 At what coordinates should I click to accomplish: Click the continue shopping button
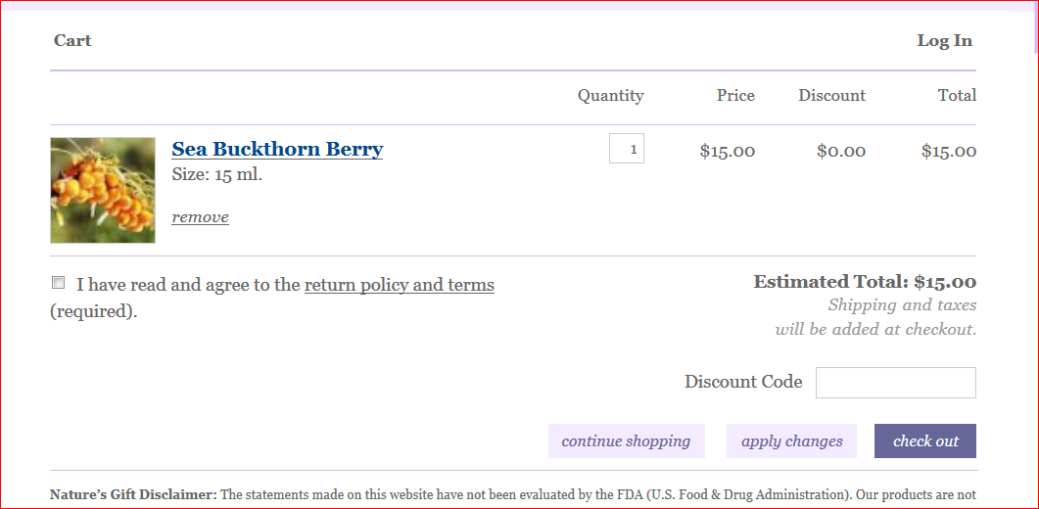coord(626,440)
